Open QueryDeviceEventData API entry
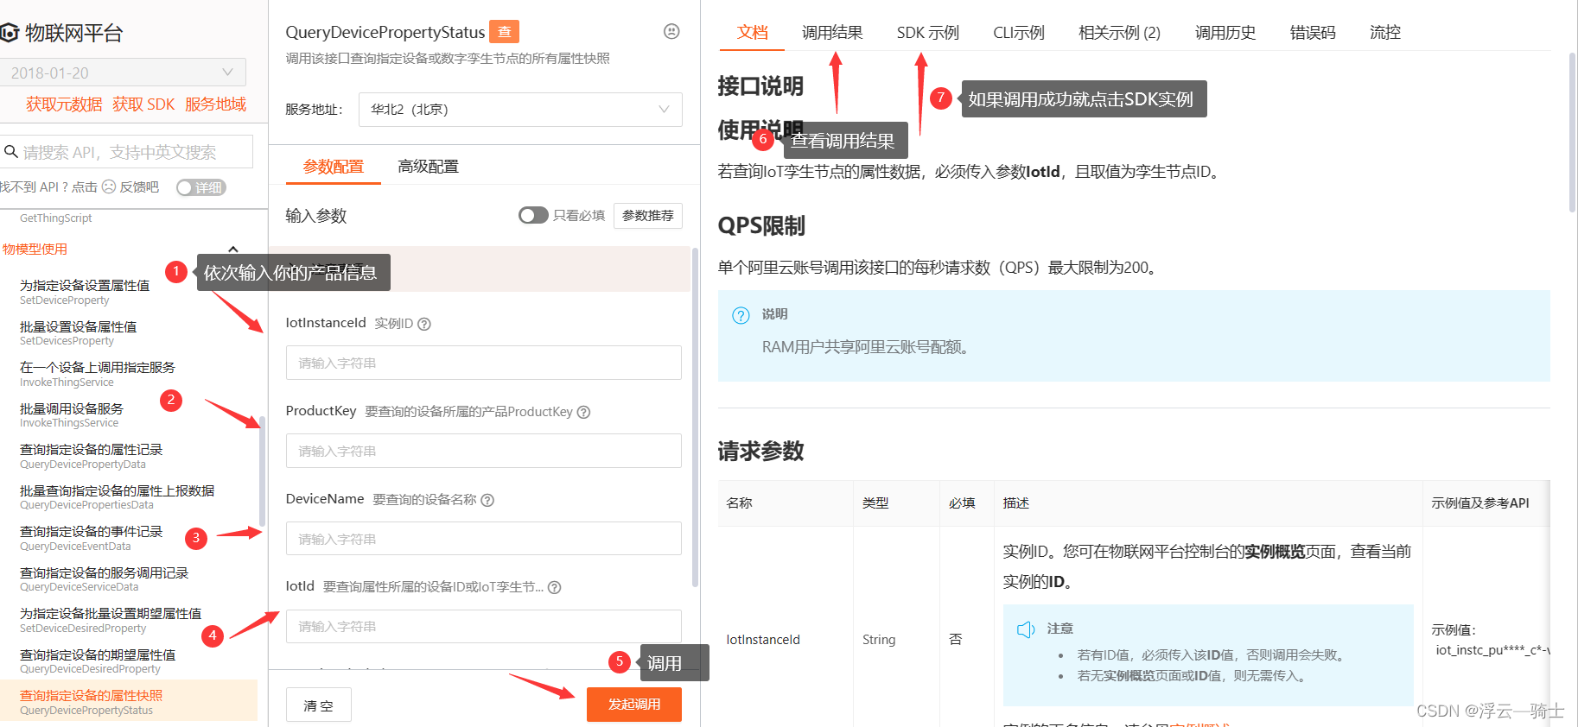The image size is (1578, 727). coord(91,538)
